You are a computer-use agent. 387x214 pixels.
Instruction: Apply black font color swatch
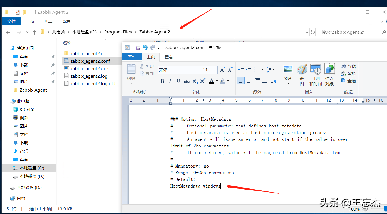point(211,81)
